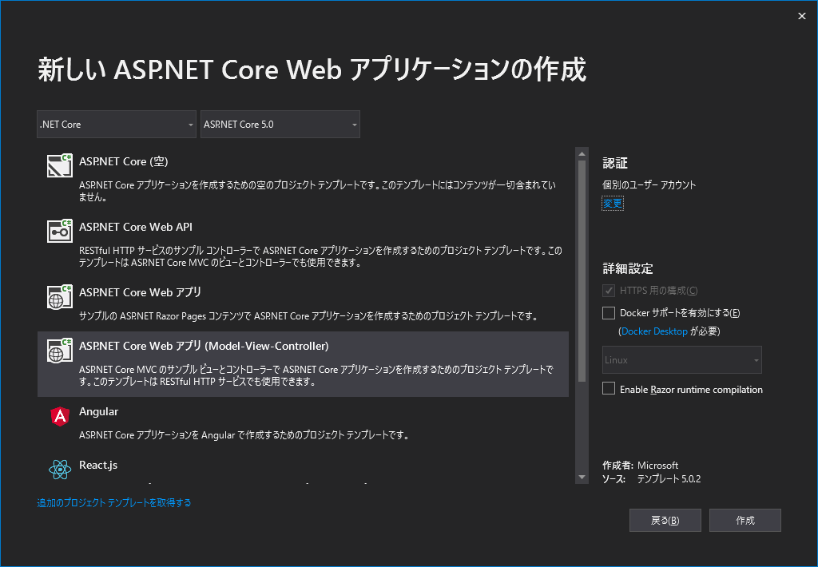
Task: Click the React.js atom icon
Action: [60, 470]
